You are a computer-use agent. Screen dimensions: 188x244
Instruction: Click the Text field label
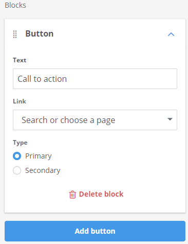coord(20,60)
